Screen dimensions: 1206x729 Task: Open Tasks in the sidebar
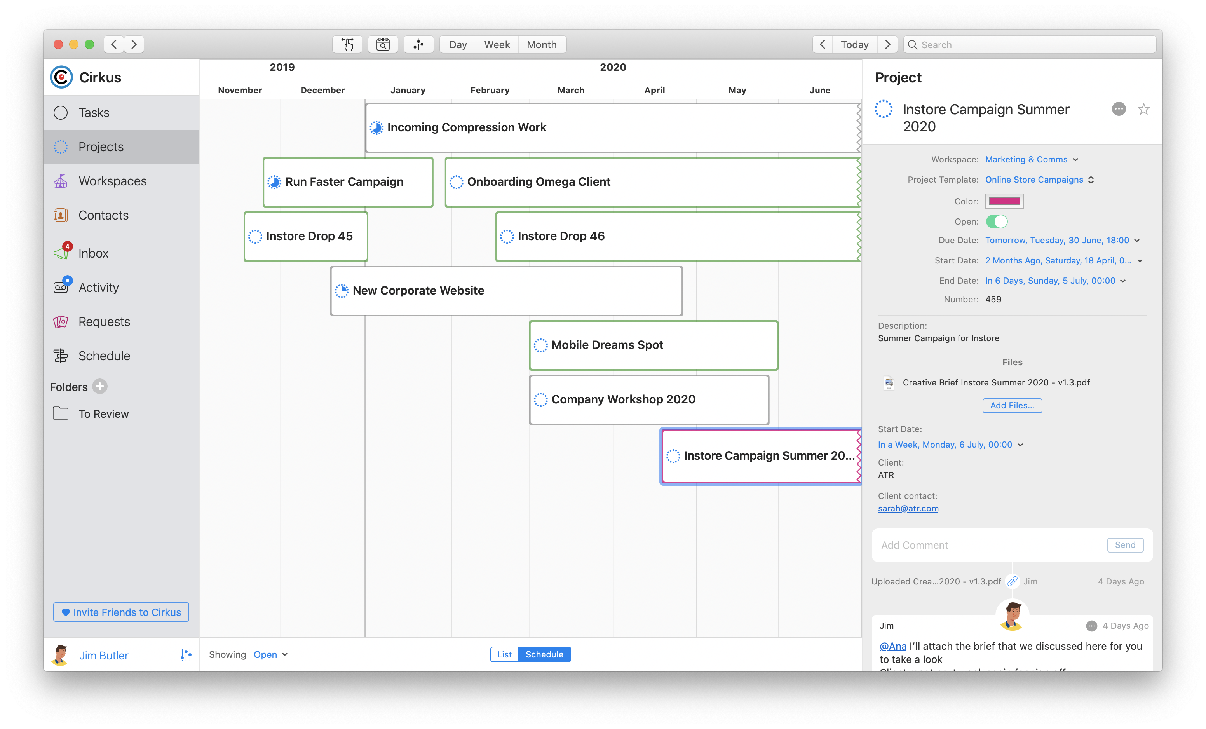[121, 113]
